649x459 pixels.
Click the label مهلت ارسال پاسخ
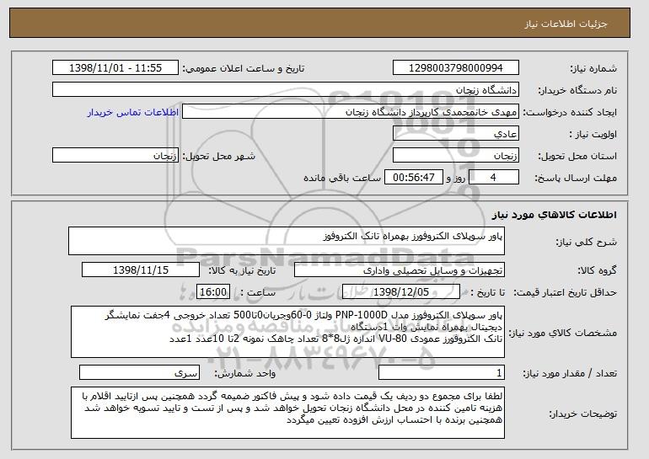(576, 179)
